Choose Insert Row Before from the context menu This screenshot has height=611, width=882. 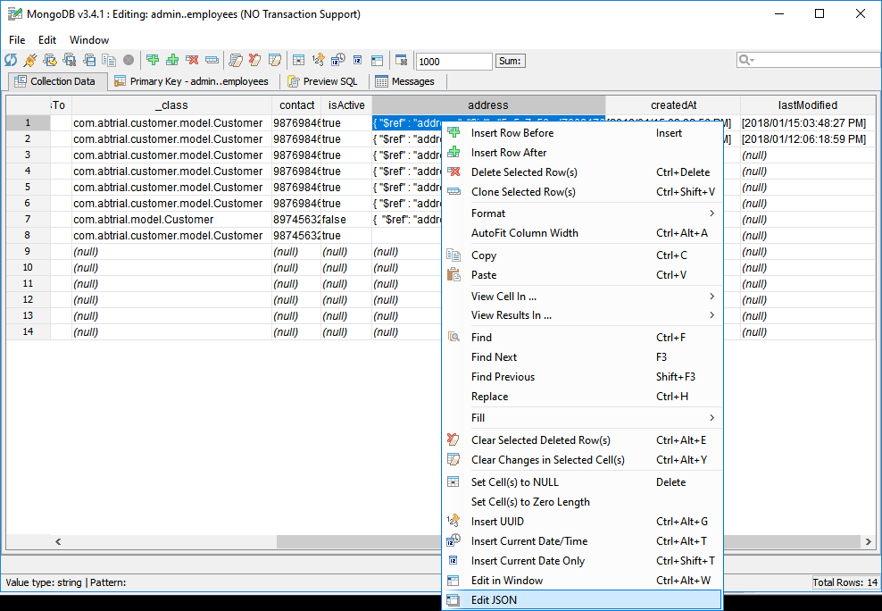584,133
